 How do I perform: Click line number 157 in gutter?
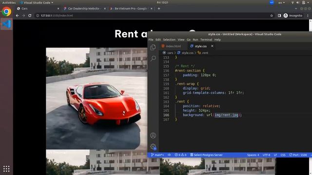click(166, 75)
